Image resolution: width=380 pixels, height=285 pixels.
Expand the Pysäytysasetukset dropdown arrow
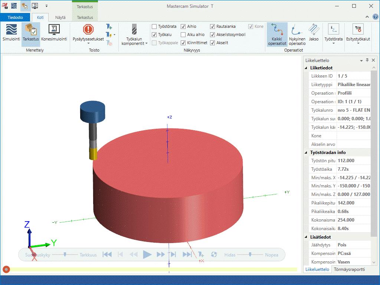88,43
